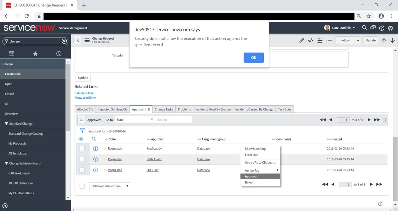Open the list personalization gear in the Approvers list
The height and width of the screenshot is (211, 398).
[x=81, y=139]
